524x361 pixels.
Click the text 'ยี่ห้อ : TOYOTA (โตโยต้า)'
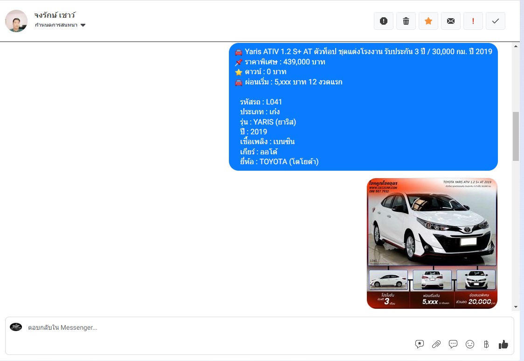coord(279,162)
